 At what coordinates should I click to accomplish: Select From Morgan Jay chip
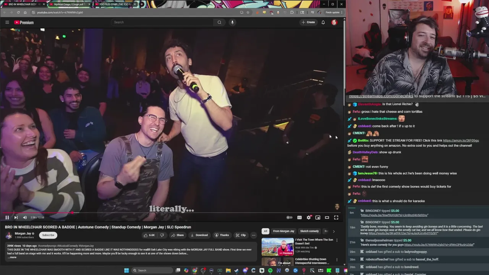pyautogui.click(x=283, y=231)
